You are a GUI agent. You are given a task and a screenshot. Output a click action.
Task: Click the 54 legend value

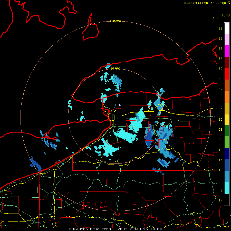[220, 59]
